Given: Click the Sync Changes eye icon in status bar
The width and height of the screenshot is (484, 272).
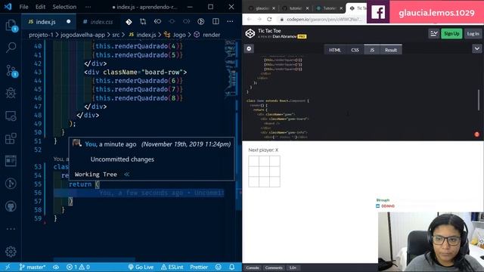Looking at the screenshot, I should coord(56,267).
